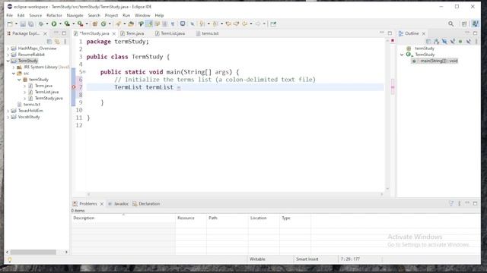Toggle Sort alphabetically in Outline view
Image resolution: width=487 pixels, height=273 pixels.
(436, 41)
